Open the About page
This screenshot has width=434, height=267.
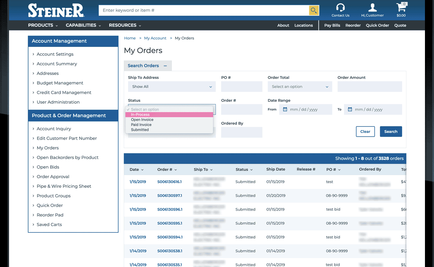[x=283, y=26]
